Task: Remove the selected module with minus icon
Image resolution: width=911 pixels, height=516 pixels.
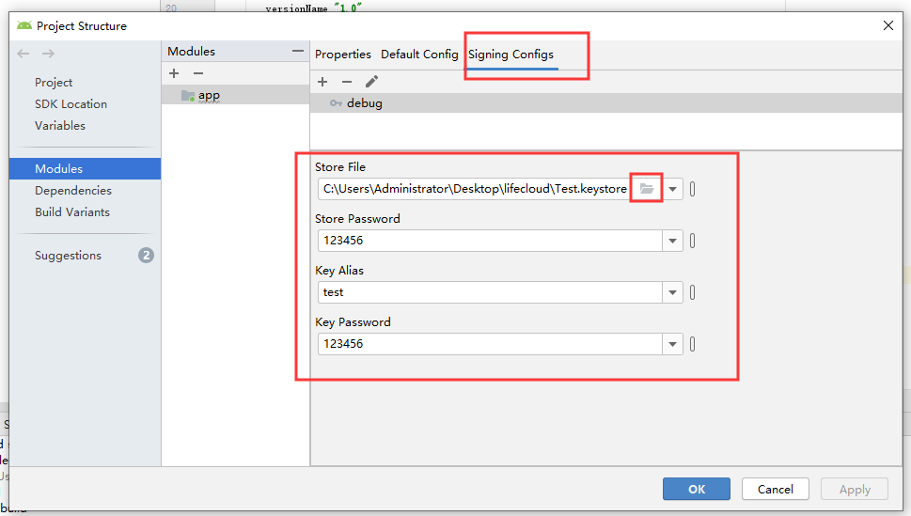Action: [198, 73]
